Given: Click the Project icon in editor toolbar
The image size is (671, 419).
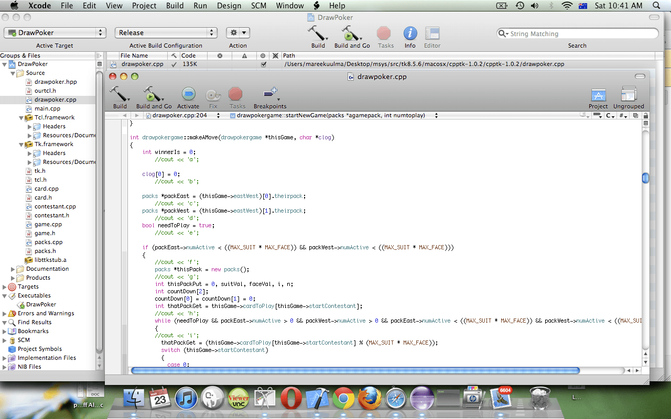Looking at the screenshot, I should (x=598, y=95).
